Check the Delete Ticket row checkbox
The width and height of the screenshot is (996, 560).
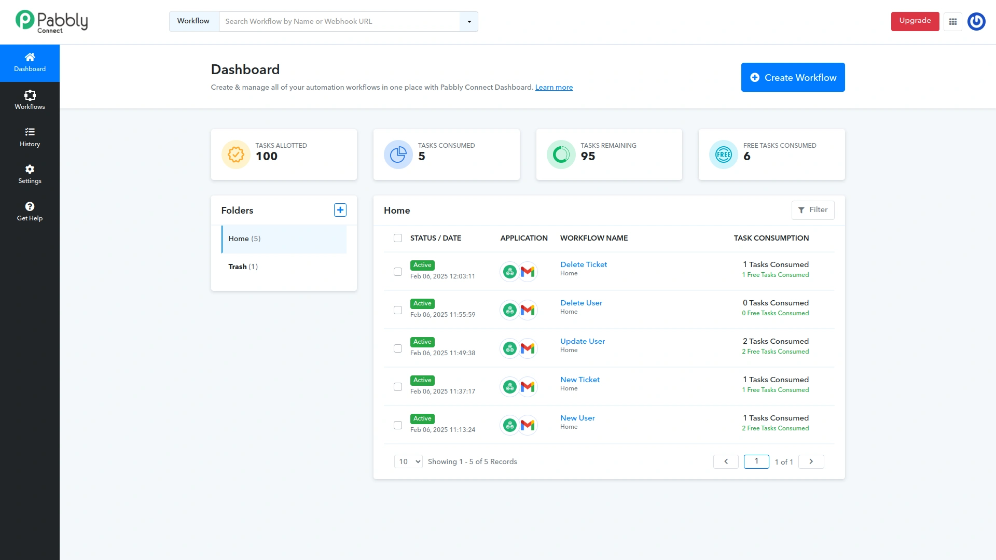(398, 272)
